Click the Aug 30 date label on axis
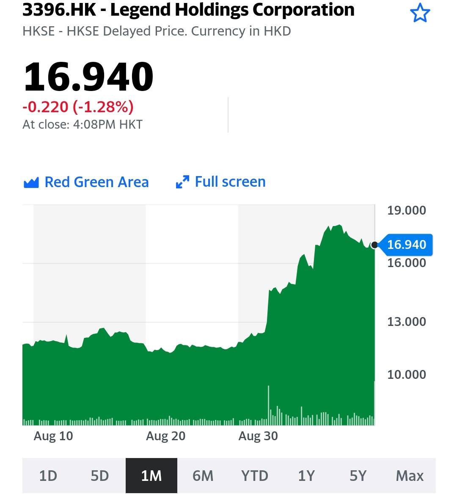The height and width of the screenshot is (494, 457). pos(258,436)
